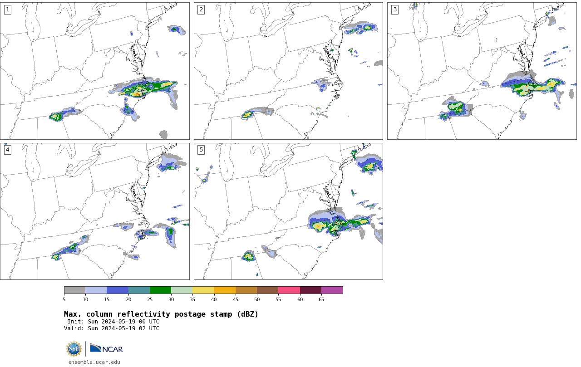The width and height of the screenshot is (581, 367).
Task: Click the number label 3 box
Action: pos(395,10)
